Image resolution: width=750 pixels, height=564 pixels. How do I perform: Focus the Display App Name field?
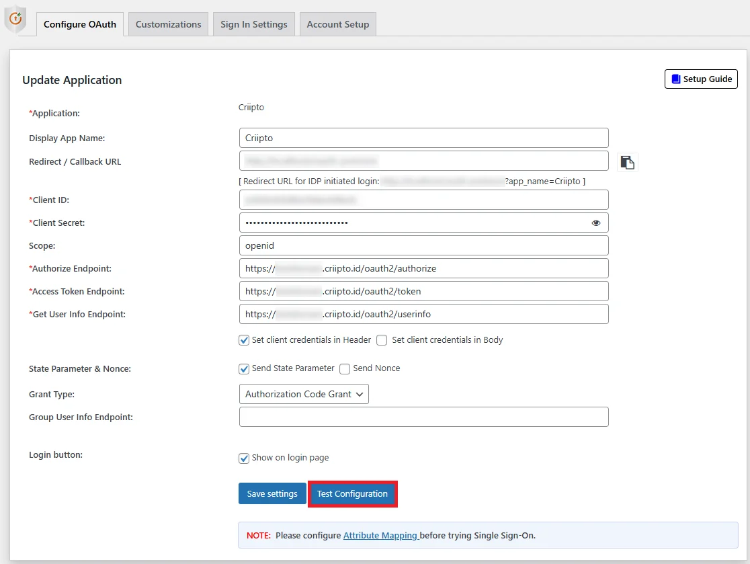pyautogui.click(x=424, y=138)
